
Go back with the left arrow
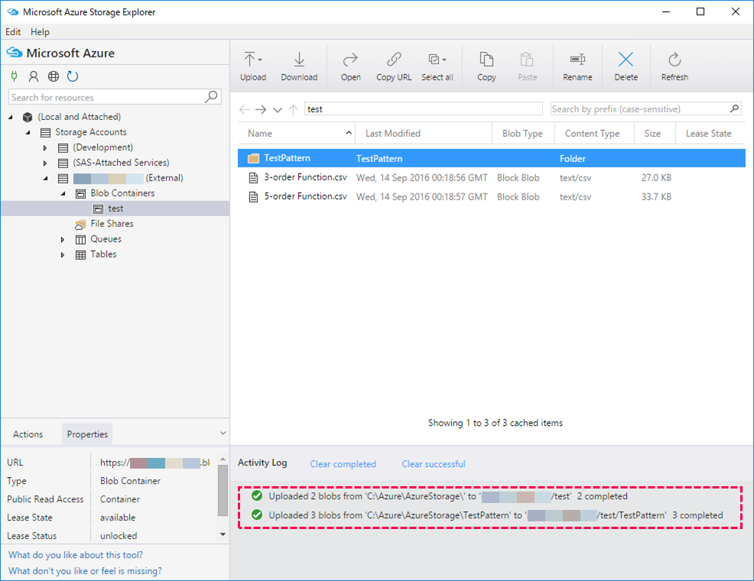point(244,109)
